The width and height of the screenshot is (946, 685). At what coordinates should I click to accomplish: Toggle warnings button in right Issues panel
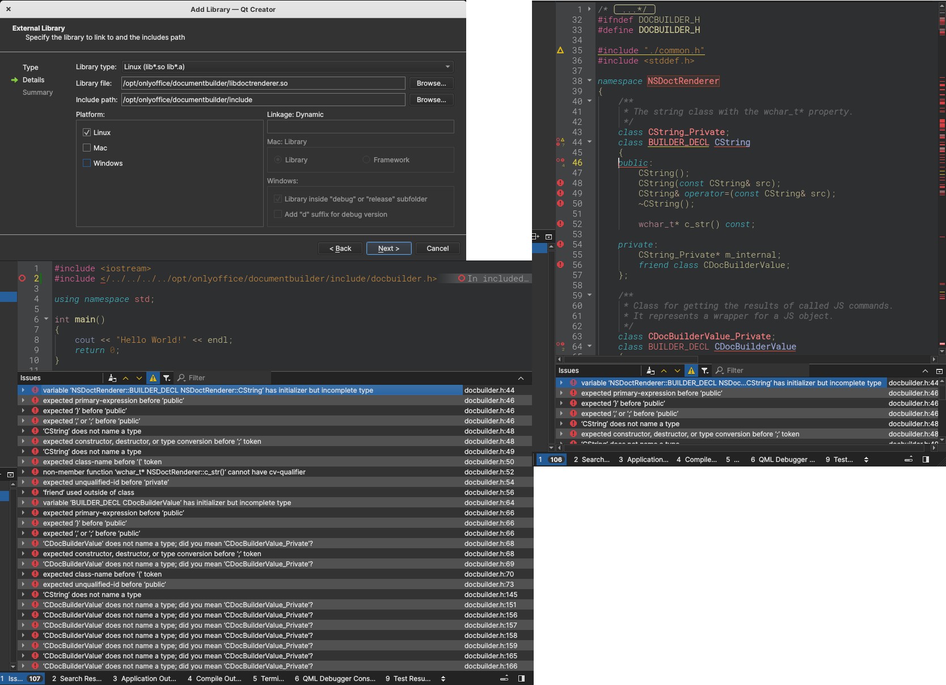point(691,371)
